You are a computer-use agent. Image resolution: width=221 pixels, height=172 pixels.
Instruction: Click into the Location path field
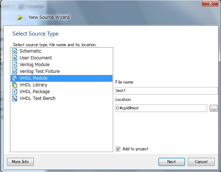click(x=161, y=108)
